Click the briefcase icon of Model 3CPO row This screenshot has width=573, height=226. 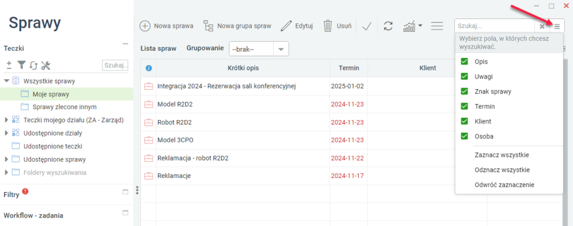click(x=149, y=140)
